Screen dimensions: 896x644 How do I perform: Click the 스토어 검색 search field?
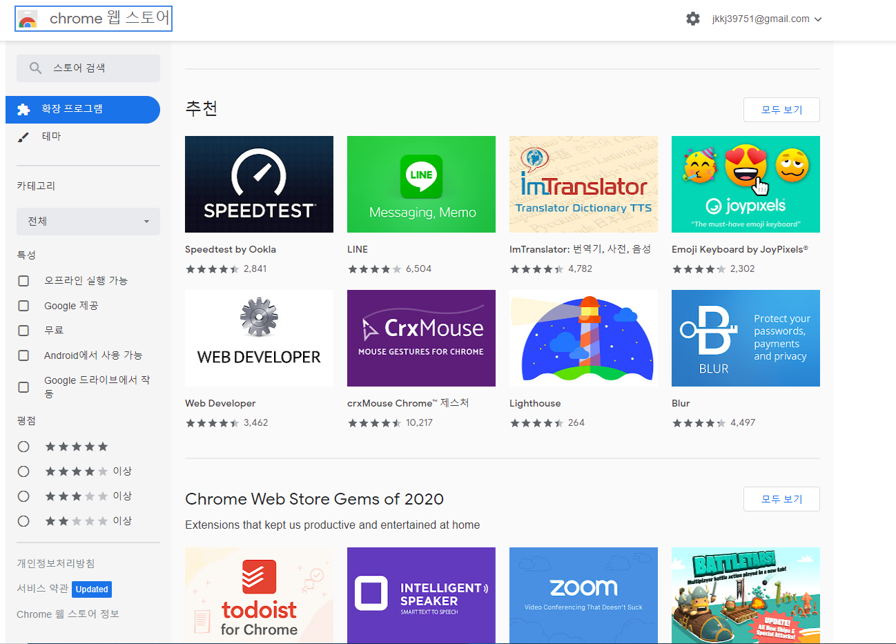88,68
